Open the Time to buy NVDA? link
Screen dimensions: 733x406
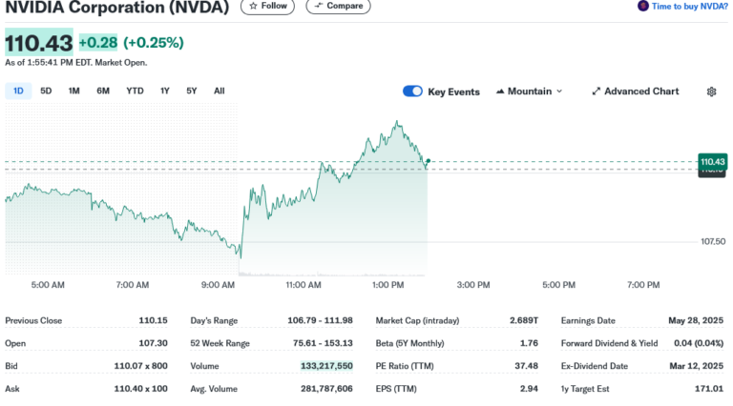coord(689,6)
